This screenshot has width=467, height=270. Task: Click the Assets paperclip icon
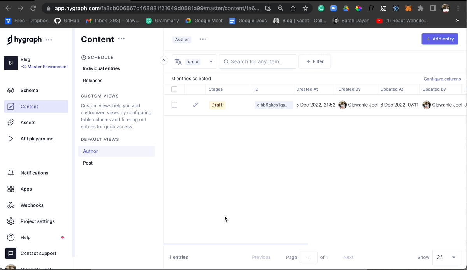11,123
